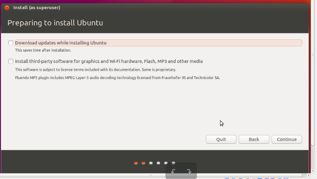The width and height of the screenshot is (317, 179).
Task: Click the left-turn arrow in the overlay
Action: click(173, 172)
